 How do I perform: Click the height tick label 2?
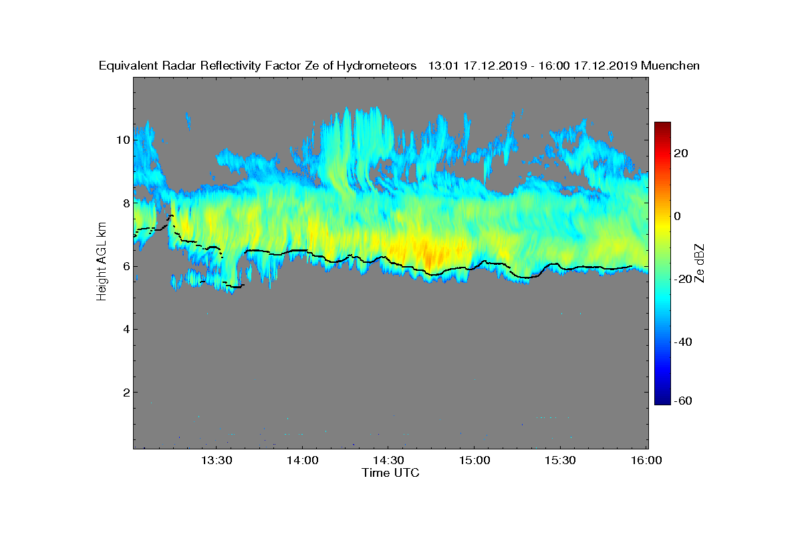(125, 392)
